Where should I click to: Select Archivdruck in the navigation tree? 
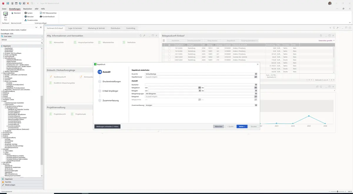(9, 169)
